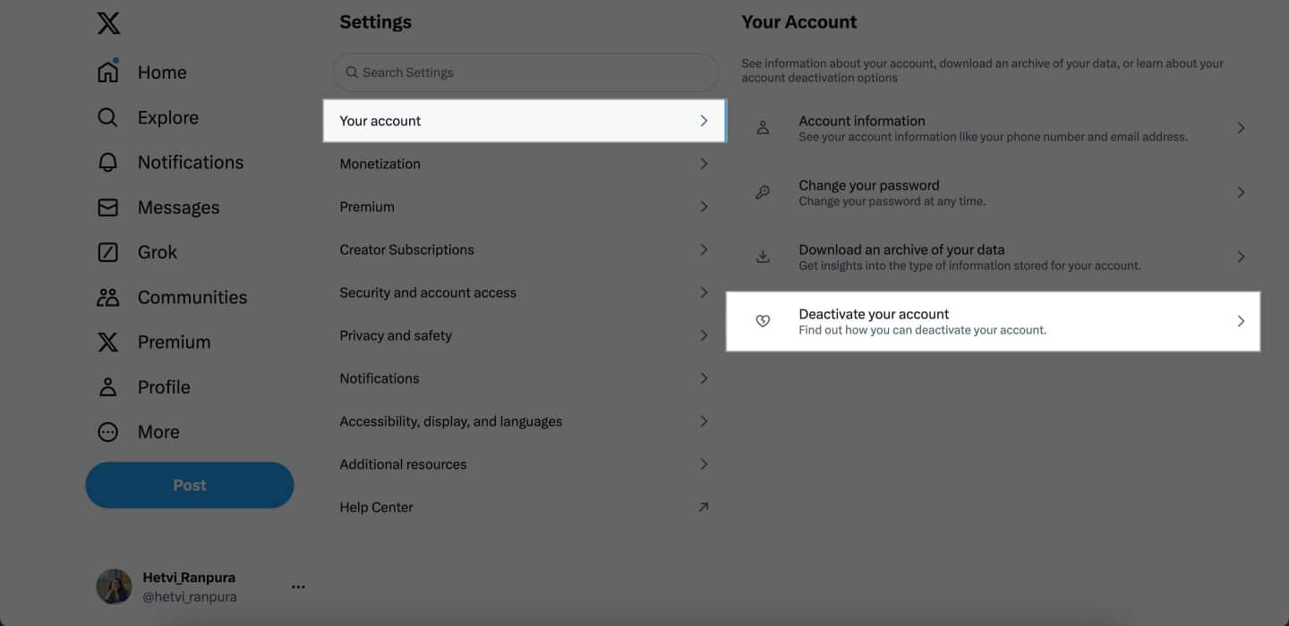The width and height of the screenshot is (1289, 626).
Task: Click the Hetvi_Ranpura profile avatar
Action: click(x=114, y=587)
